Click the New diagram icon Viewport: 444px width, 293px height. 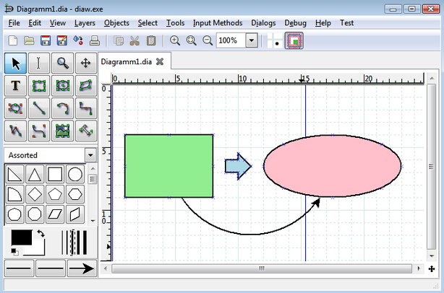pyautogui.click(x=13, y=40)
